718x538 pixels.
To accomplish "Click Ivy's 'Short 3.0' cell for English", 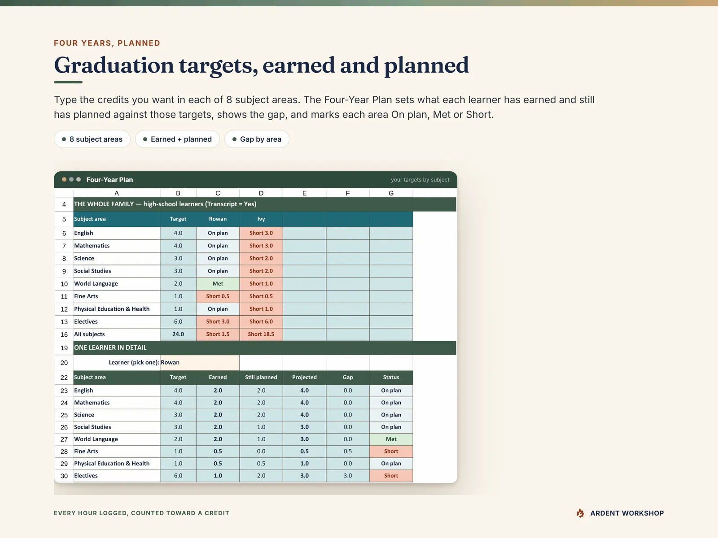I will (x=261, y=233).
